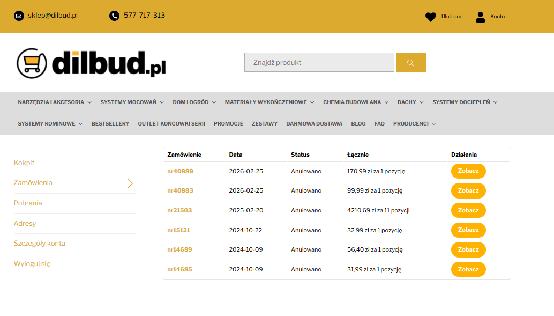Focus the Znajdź produkt search field
Image resolution: width=554 pixels, height=316 pixels.
pyautogui.click(x=319, y=62)
